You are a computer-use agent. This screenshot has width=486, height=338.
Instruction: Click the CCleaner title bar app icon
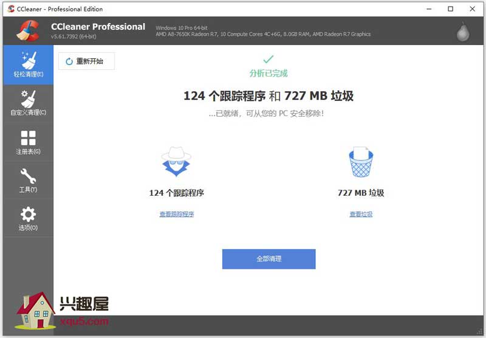[x=11, y=9]
